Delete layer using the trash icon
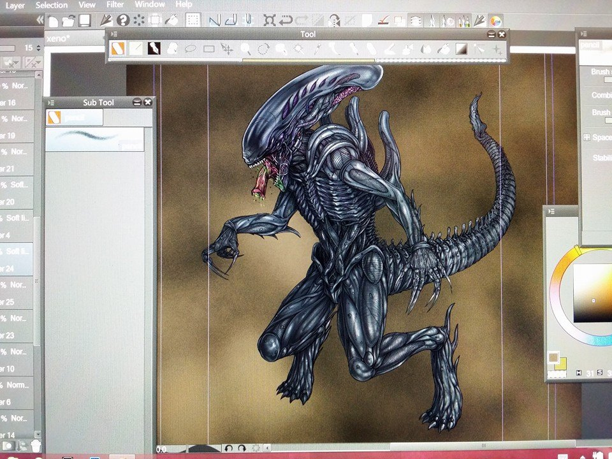This screenshot has height=459, width=612. [x=36, y=446]
